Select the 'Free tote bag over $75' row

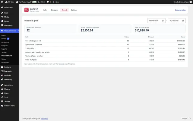105,41
